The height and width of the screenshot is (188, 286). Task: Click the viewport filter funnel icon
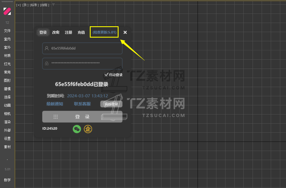[53, 5]
